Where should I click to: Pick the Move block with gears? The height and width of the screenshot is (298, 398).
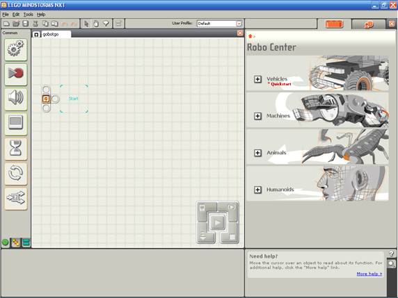pyautogui.click(x=16, y=50)
